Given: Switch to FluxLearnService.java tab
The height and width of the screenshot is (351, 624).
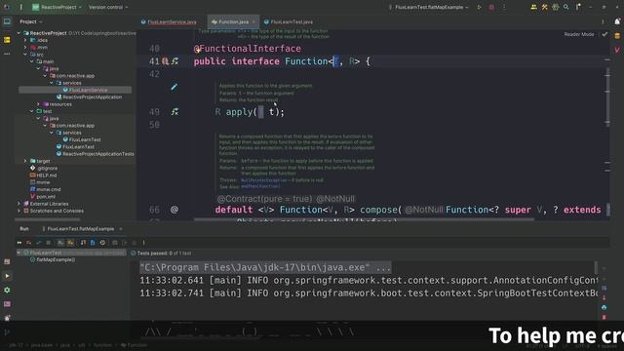Looking at the screenshot, I should (x=169, y=21).
